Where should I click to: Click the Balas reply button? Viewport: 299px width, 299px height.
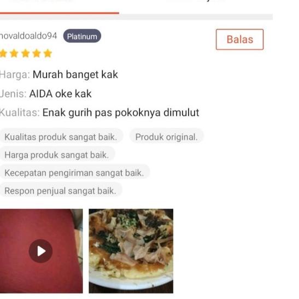[240, 39]
